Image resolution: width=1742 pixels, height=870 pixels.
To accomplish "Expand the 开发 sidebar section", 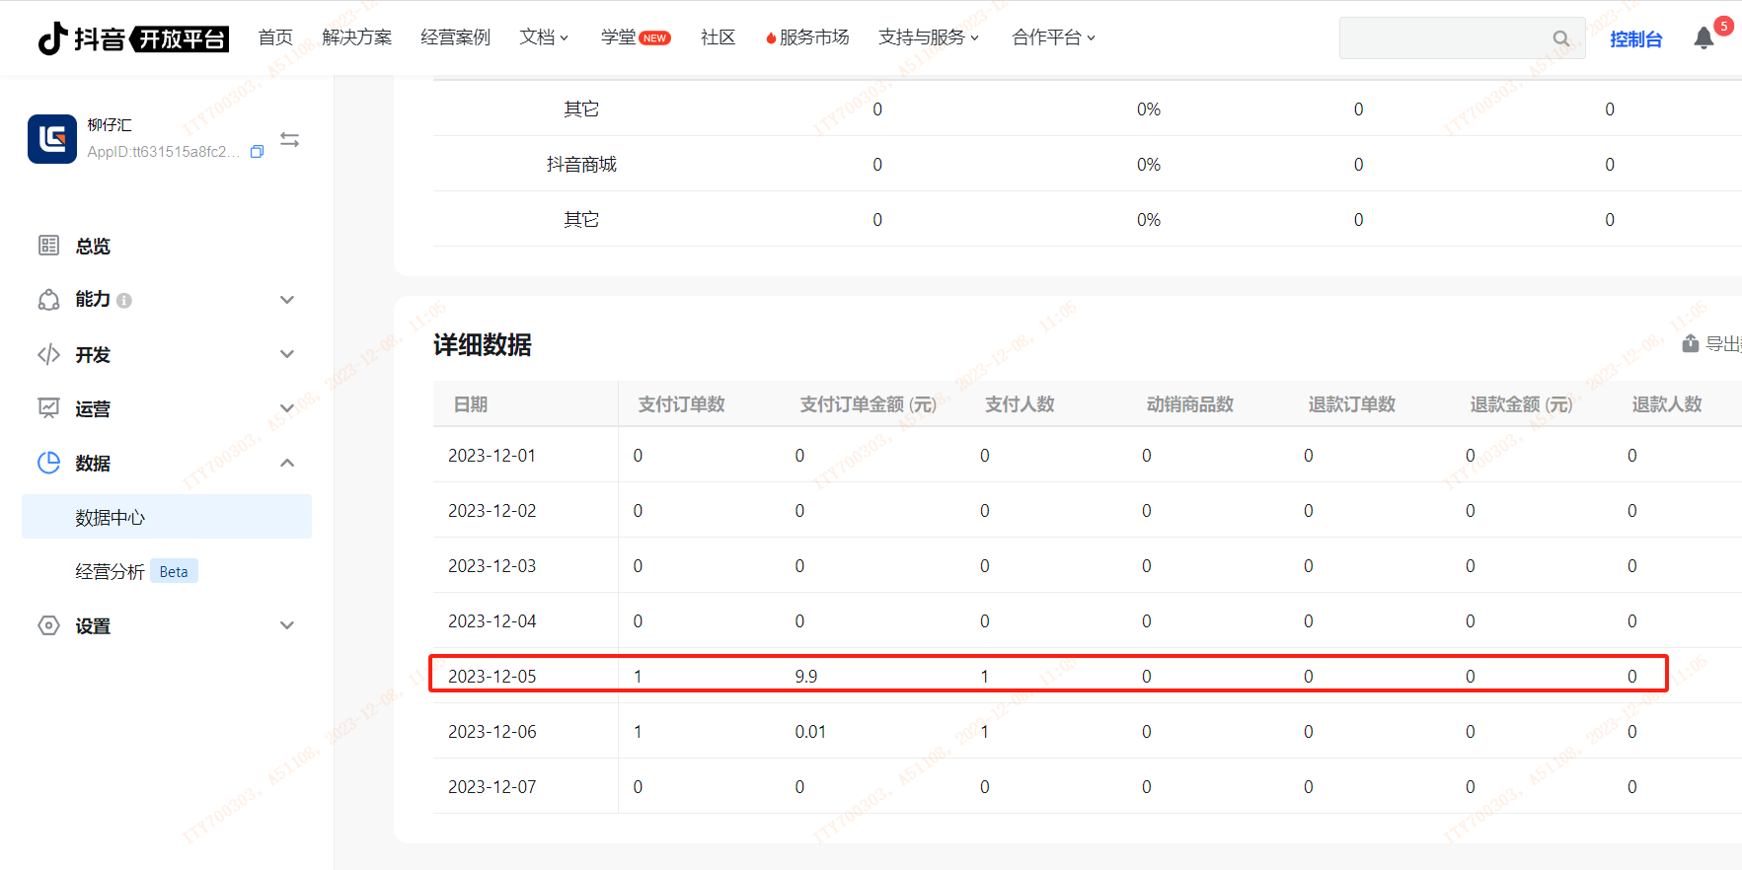I will (x=286, y=354).
